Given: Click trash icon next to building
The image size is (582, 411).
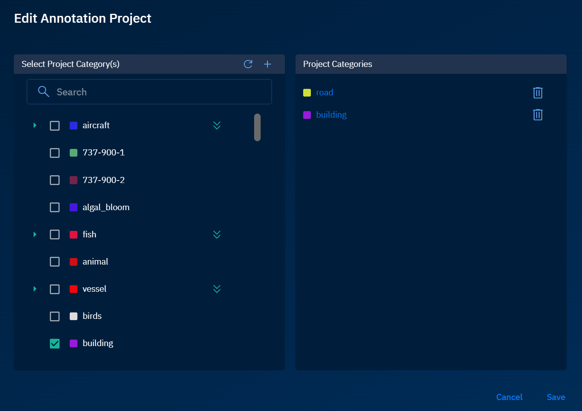Looking at the screenshot, I should [537, 115].
